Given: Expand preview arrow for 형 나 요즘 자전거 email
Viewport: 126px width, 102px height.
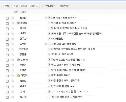Looking at the screenshot, I should click(x=49, y=28).
